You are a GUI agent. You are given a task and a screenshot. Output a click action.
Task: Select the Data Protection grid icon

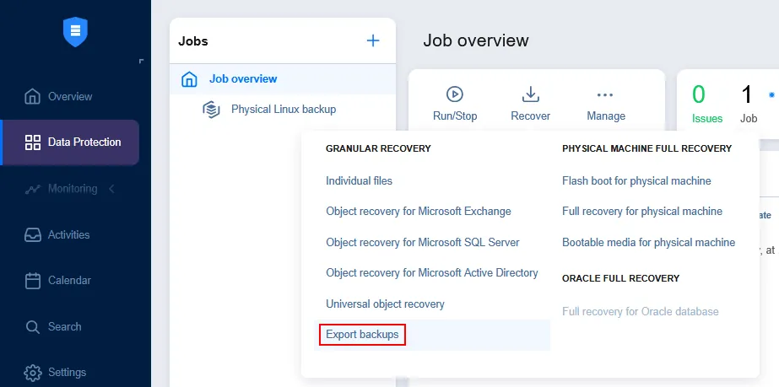point(32,142)
